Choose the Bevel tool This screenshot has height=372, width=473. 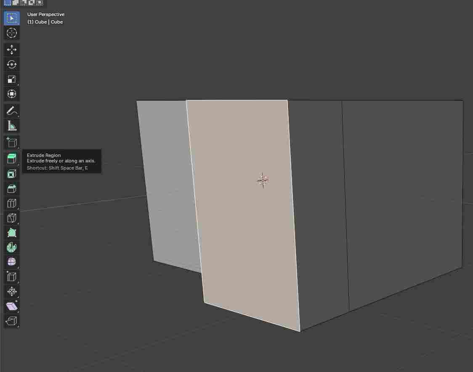(12, 189)
